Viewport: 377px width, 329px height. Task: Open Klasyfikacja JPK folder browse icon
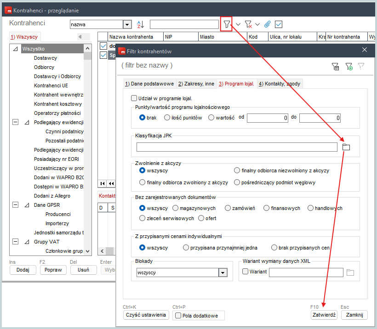347,147
